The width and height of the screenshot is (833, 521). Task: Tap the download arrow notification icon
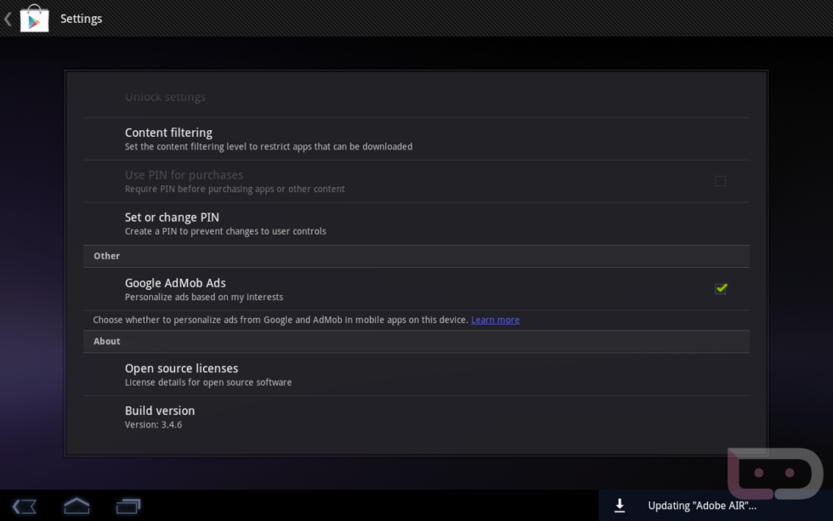coord(620,506)
